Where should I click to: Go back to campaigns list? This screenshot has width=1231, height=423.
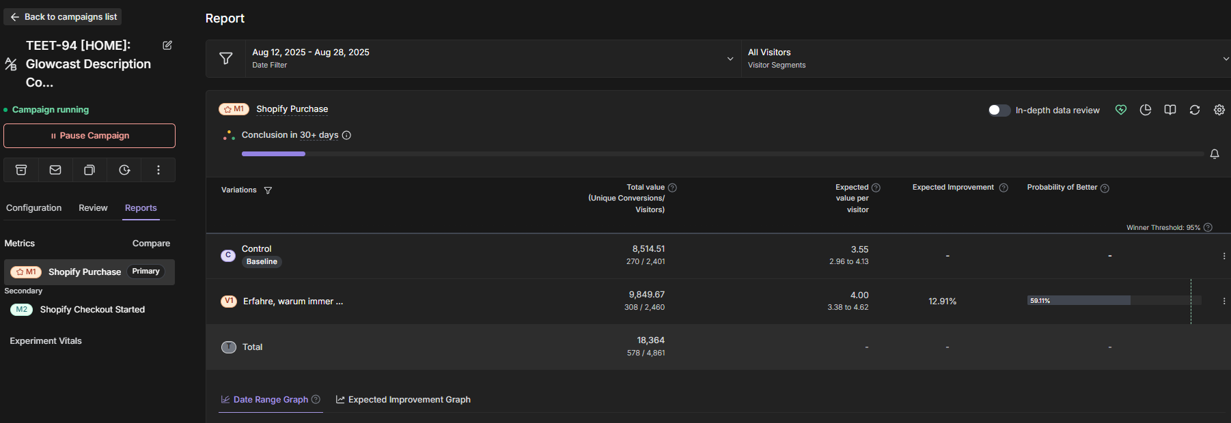(x=63, y=17)
